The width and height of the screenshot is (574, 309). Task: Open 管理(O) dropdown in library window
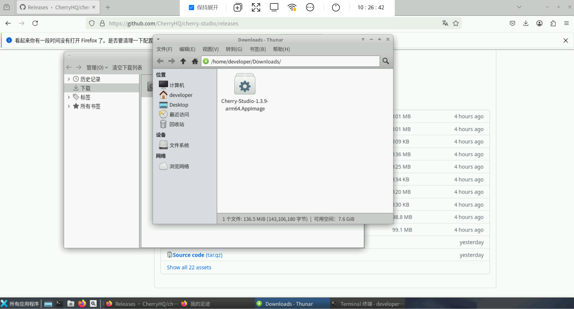point(97,68)
